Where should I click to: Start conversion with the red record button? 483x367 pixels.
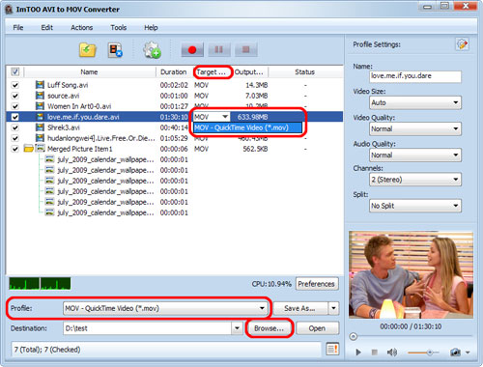point(192,49)
